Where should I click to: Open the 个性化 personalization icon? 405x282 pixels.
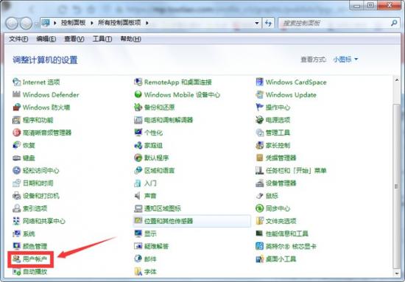(138, 133)
